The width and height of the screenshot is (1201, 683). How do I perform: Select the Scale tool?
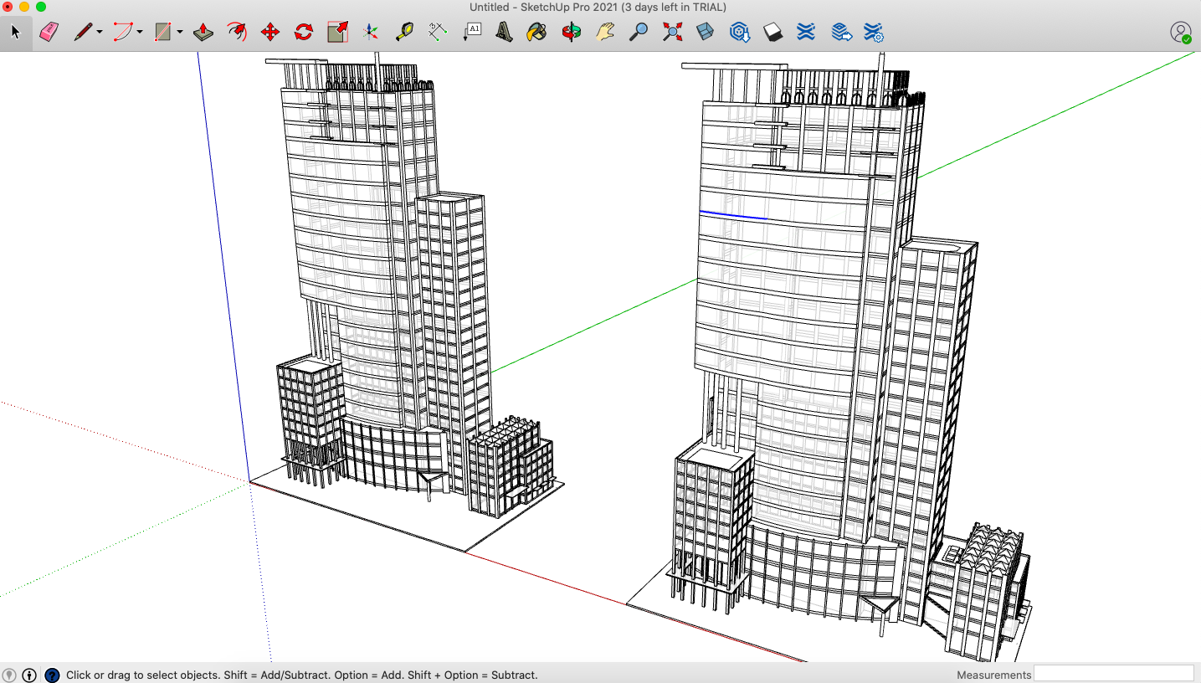[337, 33]
